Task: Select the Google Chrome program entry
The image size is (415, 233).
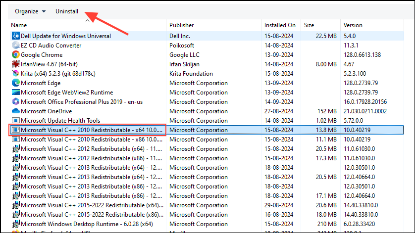Action: click(x=42, y=55)
